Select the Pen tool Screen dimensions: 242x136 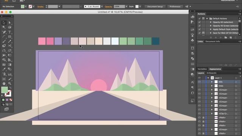4,32
